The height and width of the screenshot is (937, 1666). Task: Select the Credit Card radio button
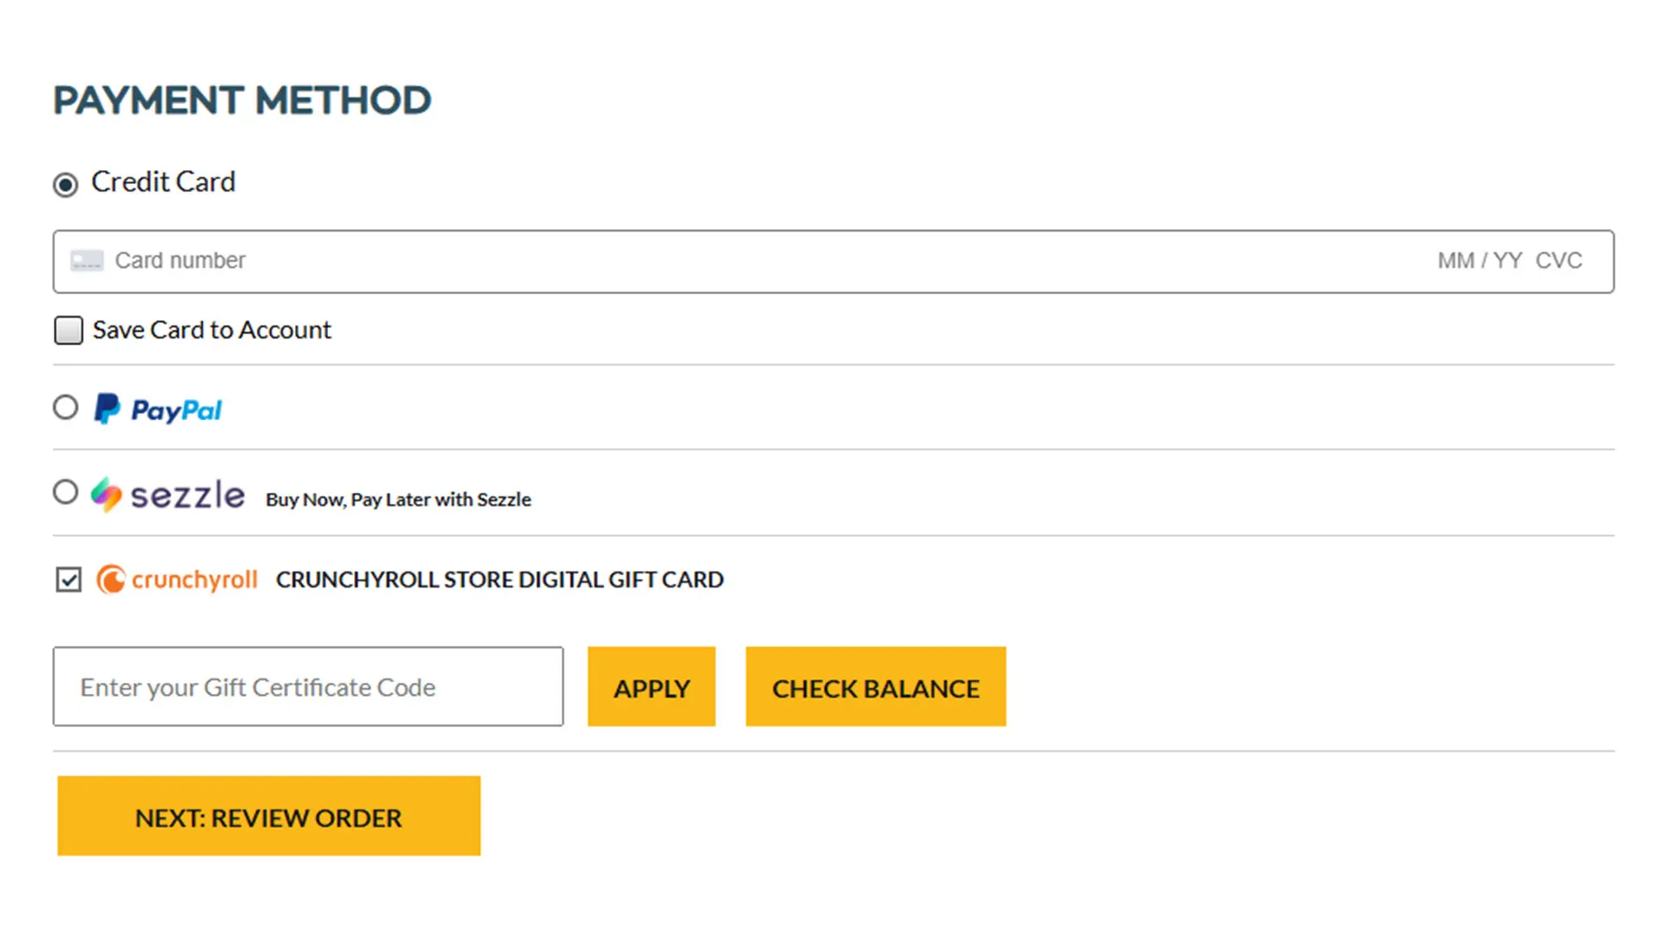[66, 184]
